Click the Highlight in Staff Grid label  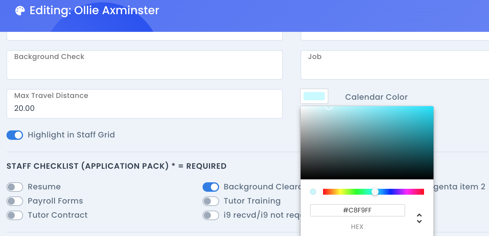pyautogui.click(x=71, y=135)
